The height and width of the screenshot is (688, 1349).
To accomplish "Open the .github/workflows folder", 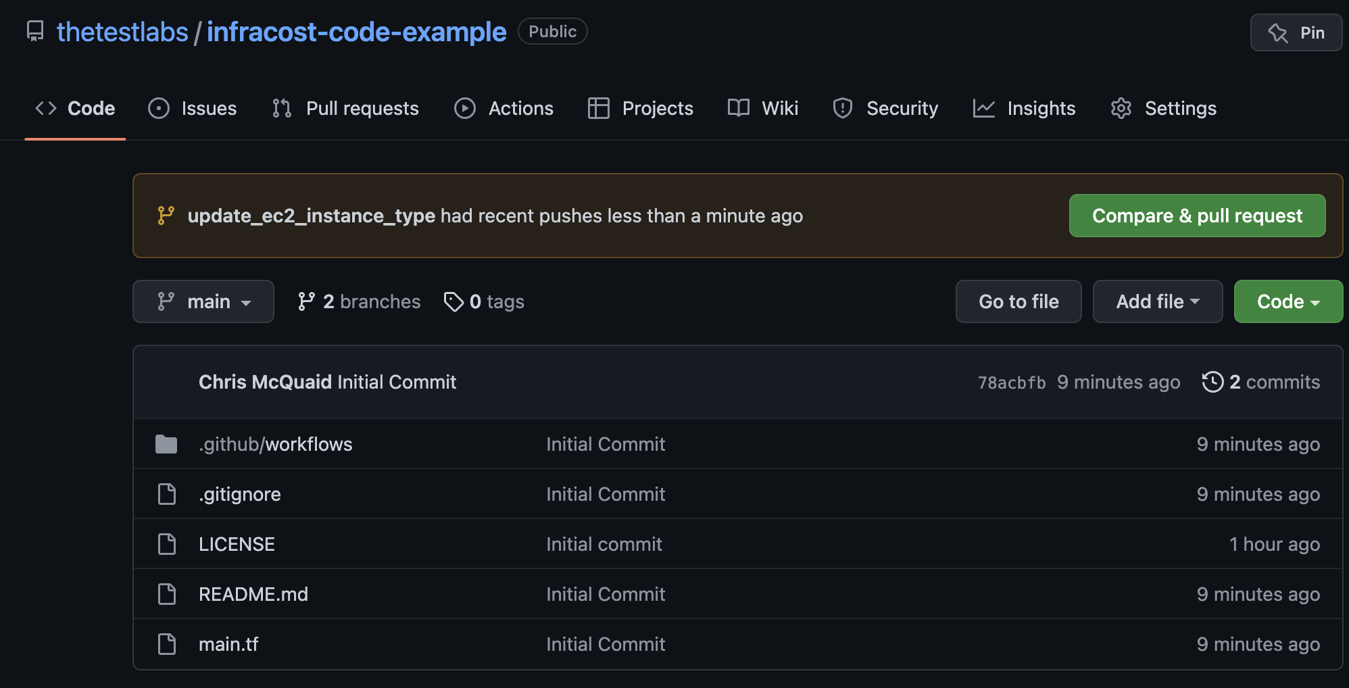I will tap(276, 444).
